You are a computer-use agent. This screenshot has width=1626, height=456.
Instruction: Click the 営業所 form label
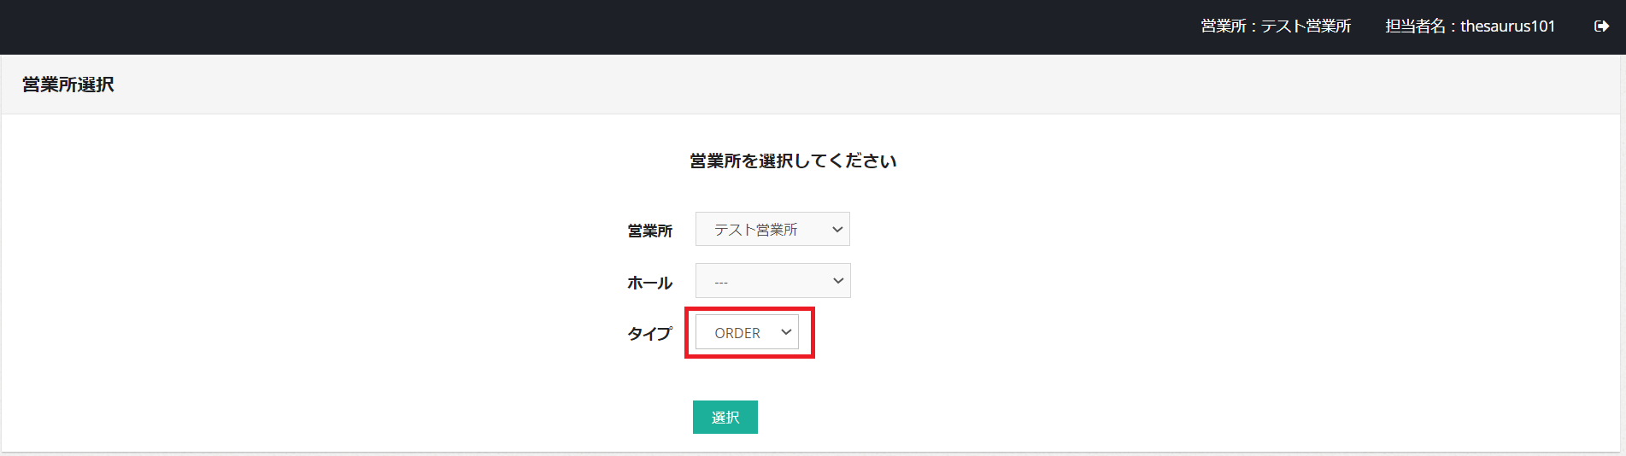coord(649,231)
